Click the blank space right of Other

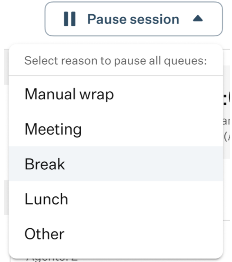coord(143,234)
